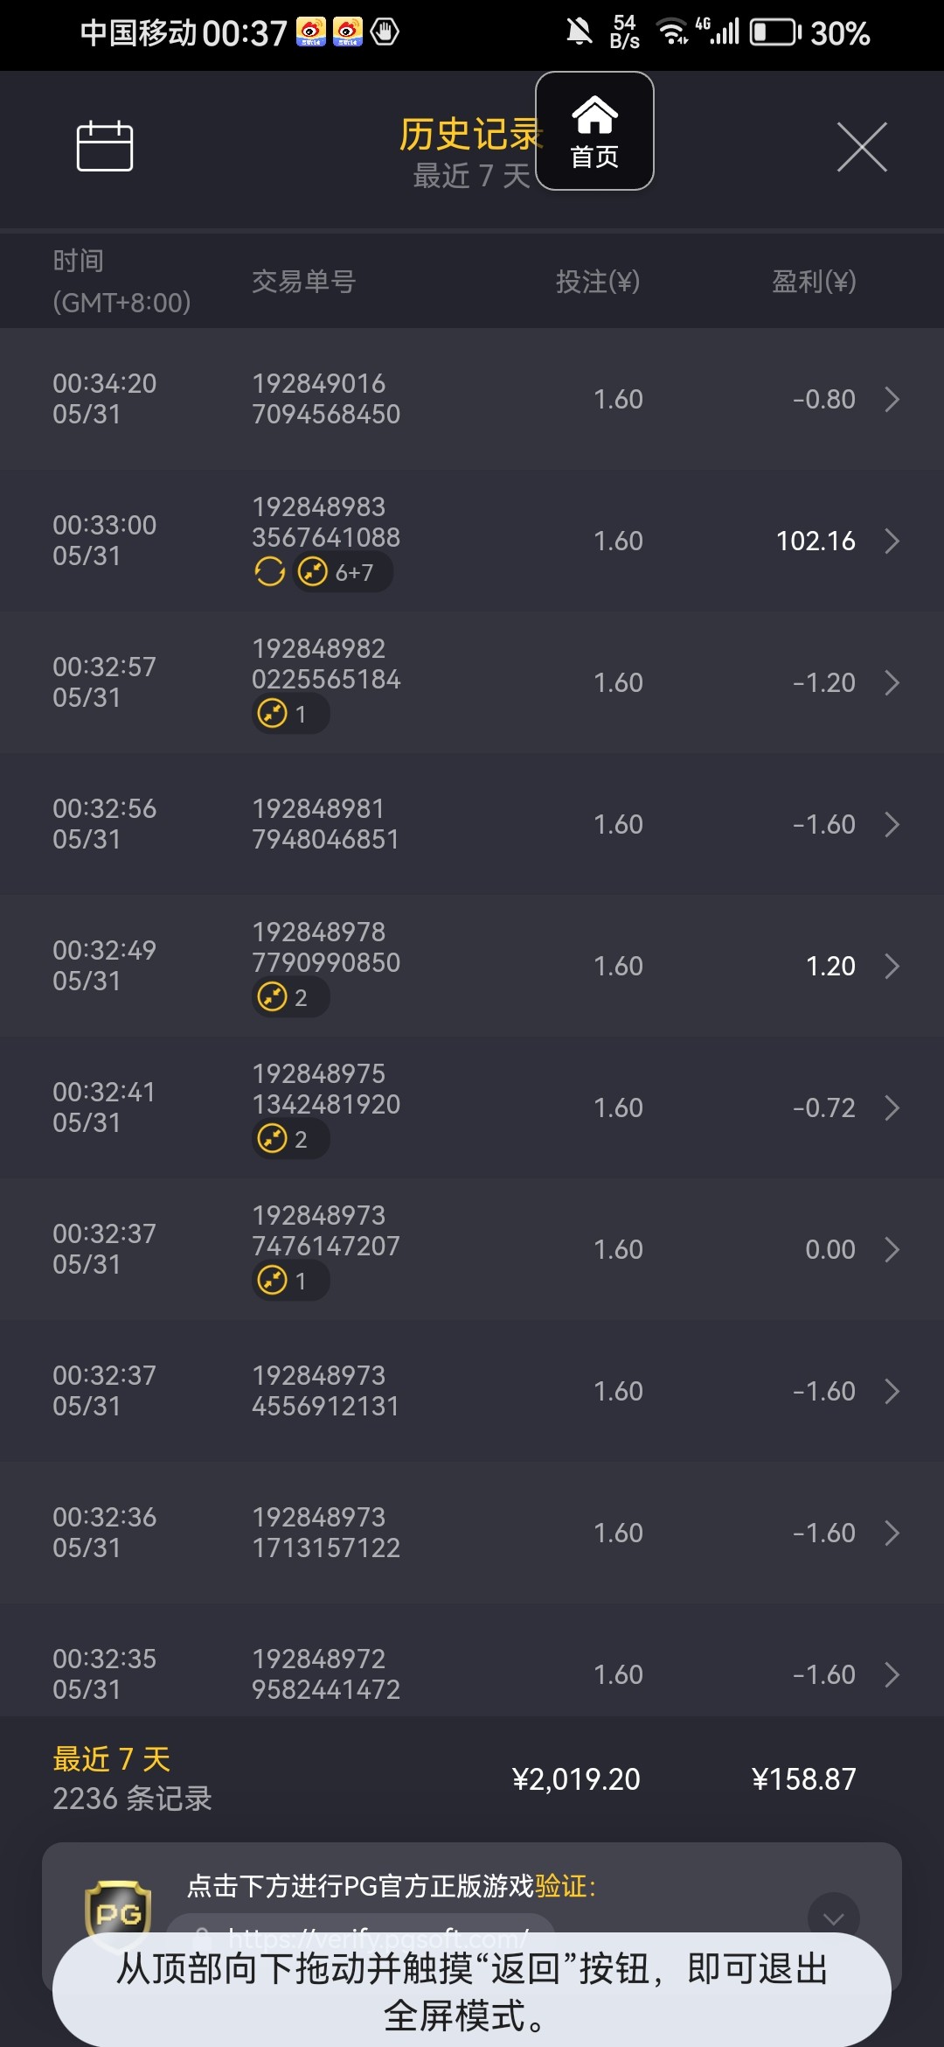Tap the spin badge on the 00:32:41 record
This screenshot has width=944, height=2047.
(289, 1139)
